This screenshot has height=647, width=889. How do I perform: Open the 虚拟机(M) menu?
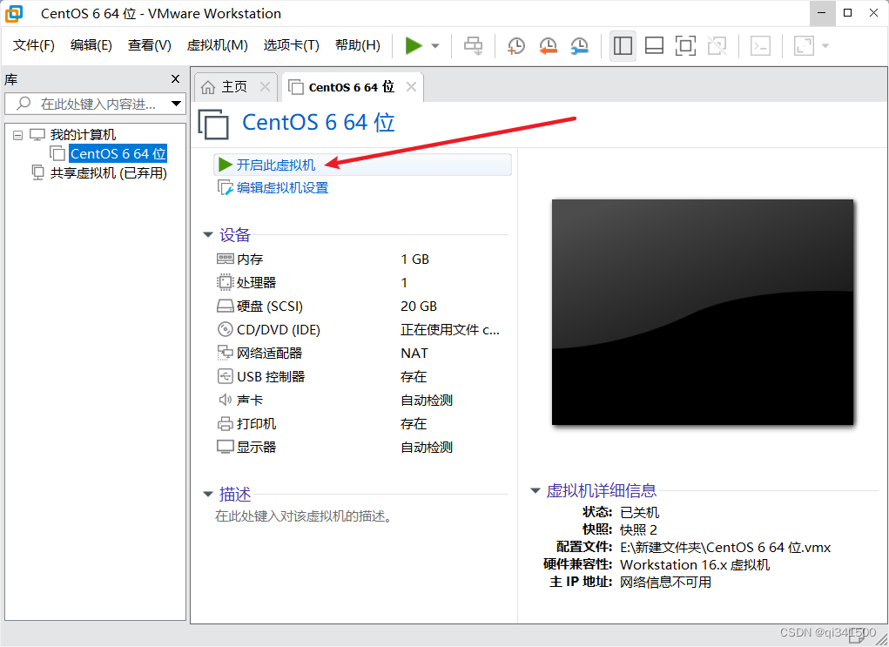pyautogui.click(x=217, y=45)
